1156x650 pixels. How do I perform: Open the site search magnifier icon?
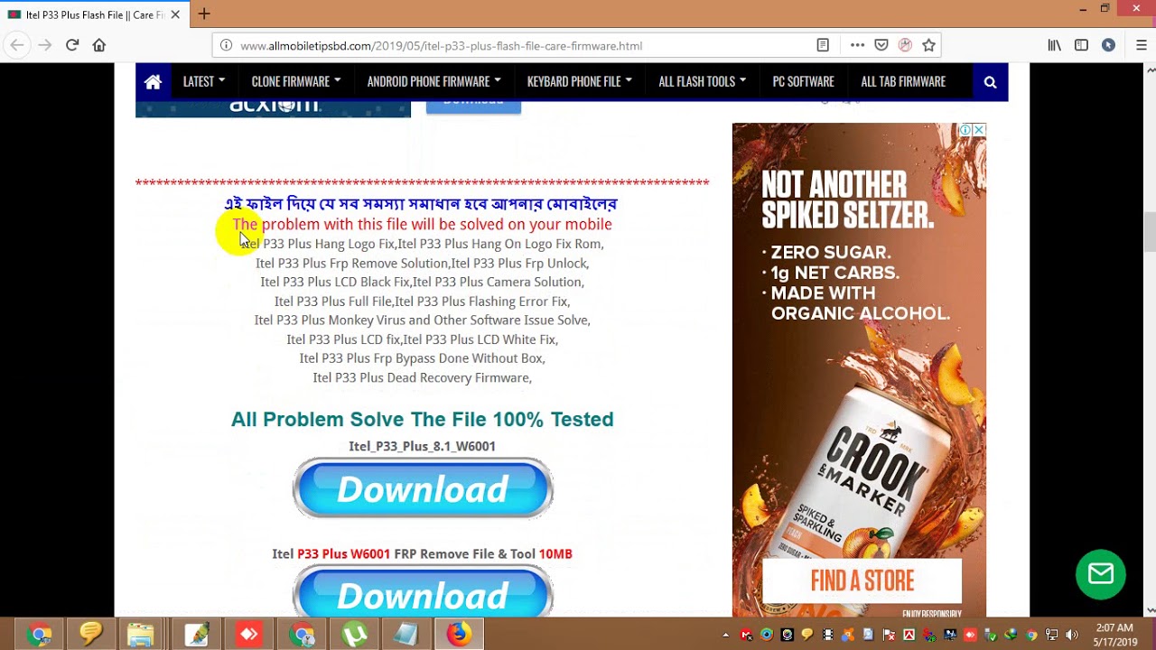pyautogui.click(x=990, y=82)
